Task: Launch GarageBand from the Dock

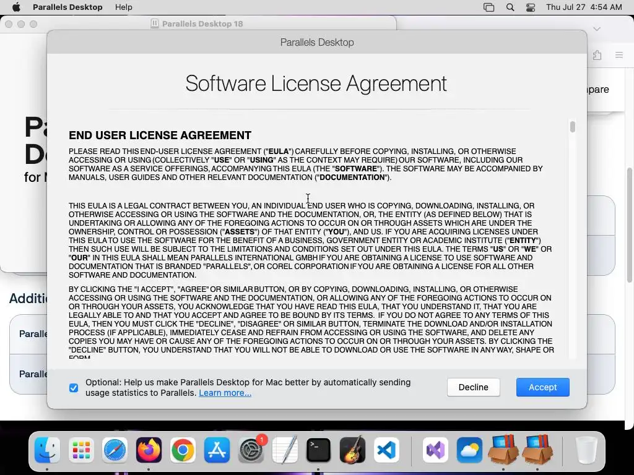Action: coord(352,450)
